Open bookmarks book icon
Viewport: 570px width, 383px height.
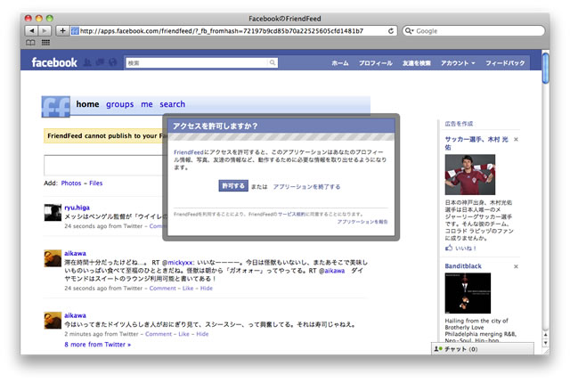[x=30, y=43]
